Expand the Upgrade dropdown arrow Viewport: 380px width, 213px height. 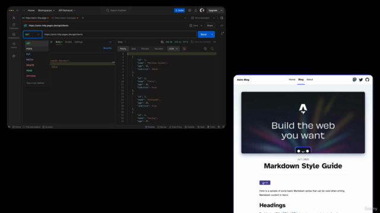[x=221, y=11]
